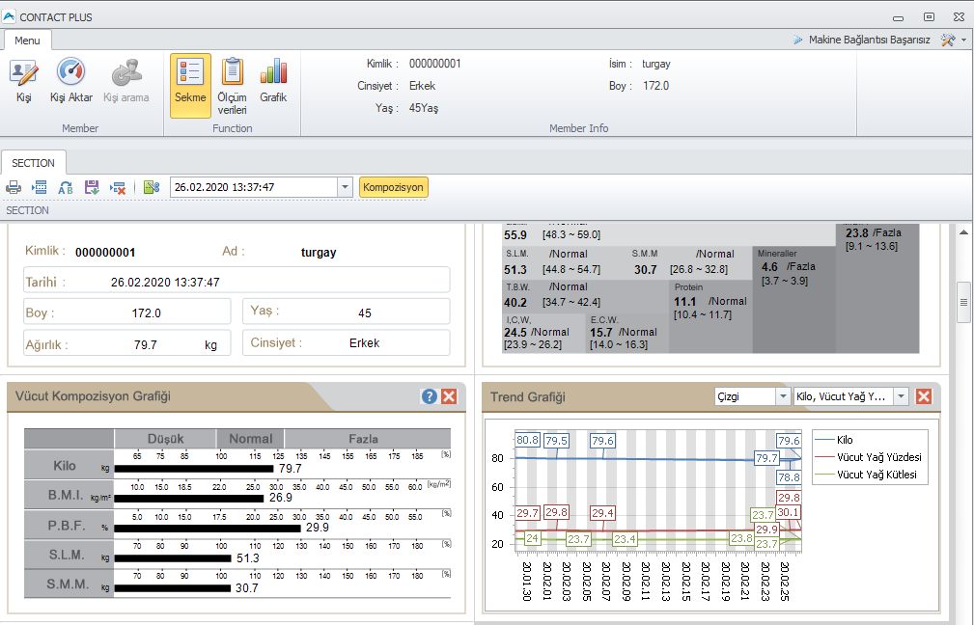Expand the Çizgi chart type dropdown
Screen dimensions: 974x625
[x=782, y=396]
